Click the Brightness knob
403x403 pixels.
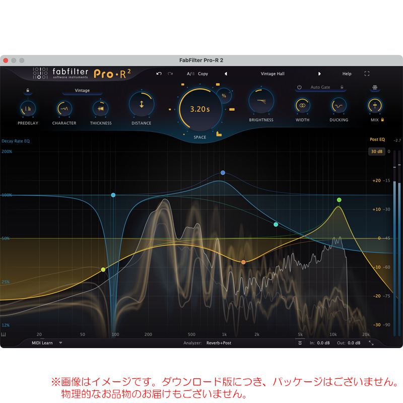pos(261,101)
